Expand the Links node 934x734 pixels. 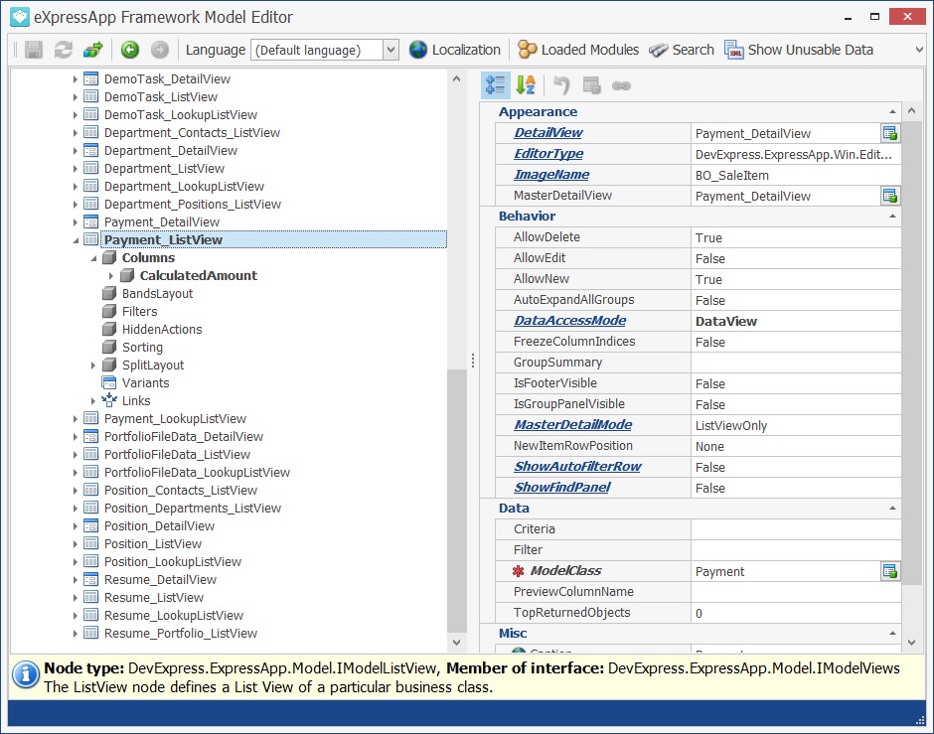(x=93, y=400)
